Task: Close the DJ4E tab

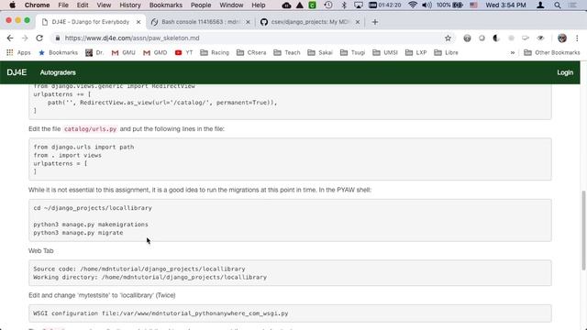Action: point(138,22)
